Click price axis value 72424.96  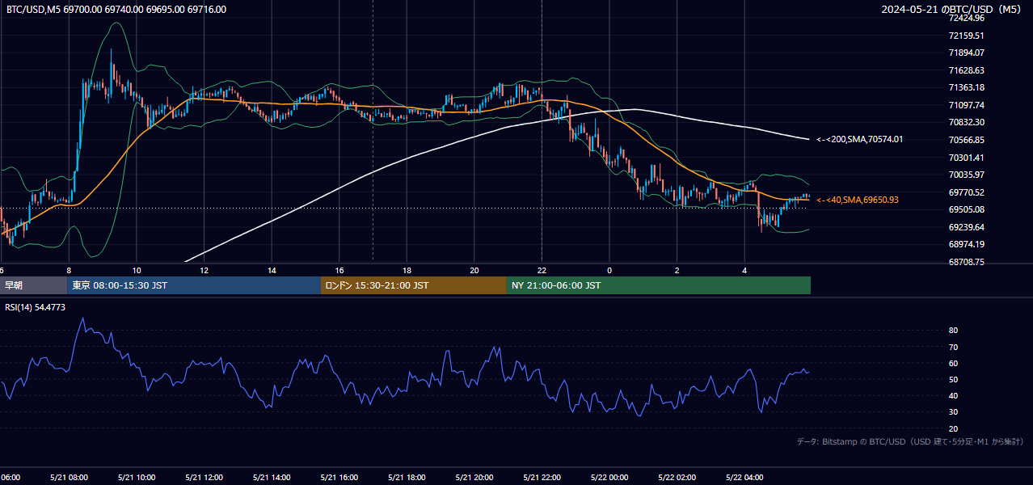[x=967, y=18]
